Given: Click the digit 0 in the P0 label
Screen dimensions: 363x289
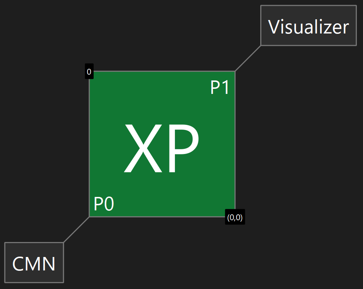Looking at the screenshot, I should coord(109,204).
